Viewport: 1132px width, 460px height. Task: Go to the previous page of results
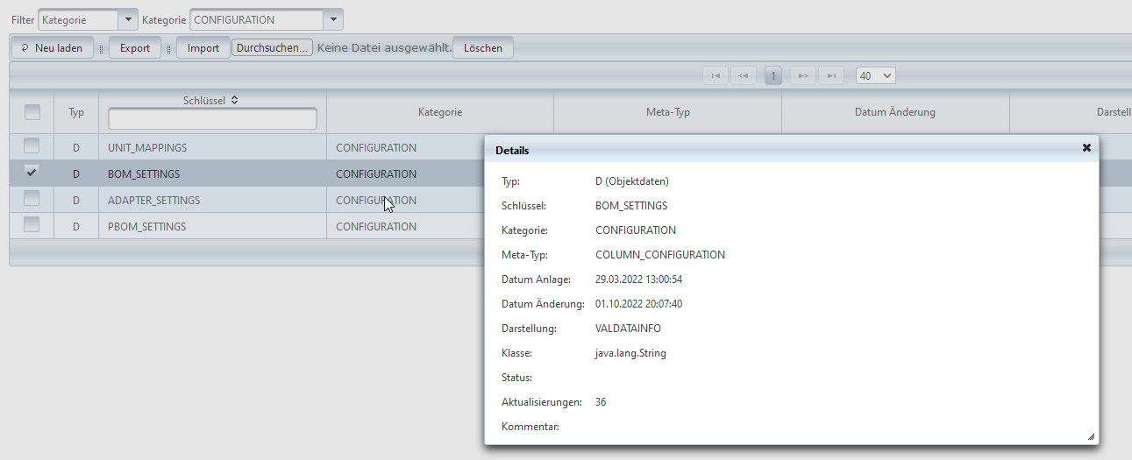point(744,76)
